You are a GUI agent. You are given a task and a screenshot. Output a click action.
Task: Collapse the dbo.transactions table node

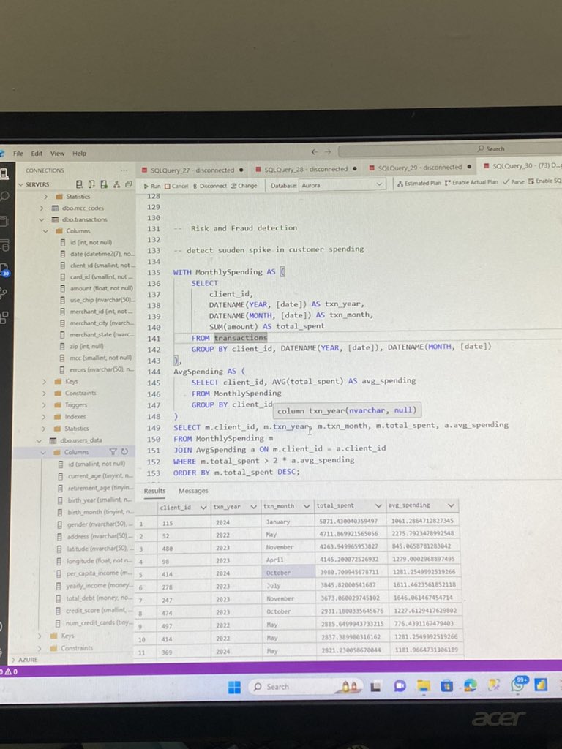tap(42, 219)
